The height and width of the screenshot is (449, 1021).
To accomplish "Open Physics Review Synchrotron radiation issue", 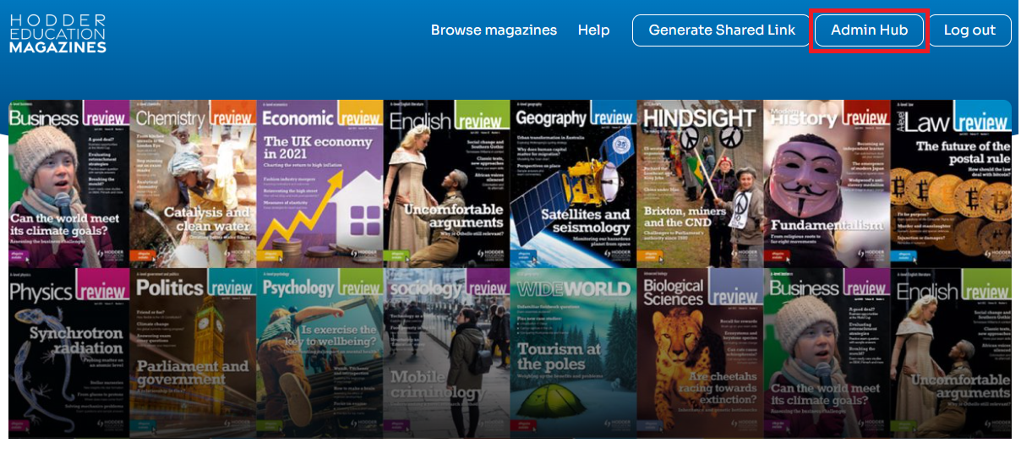I will click(68, 353).
